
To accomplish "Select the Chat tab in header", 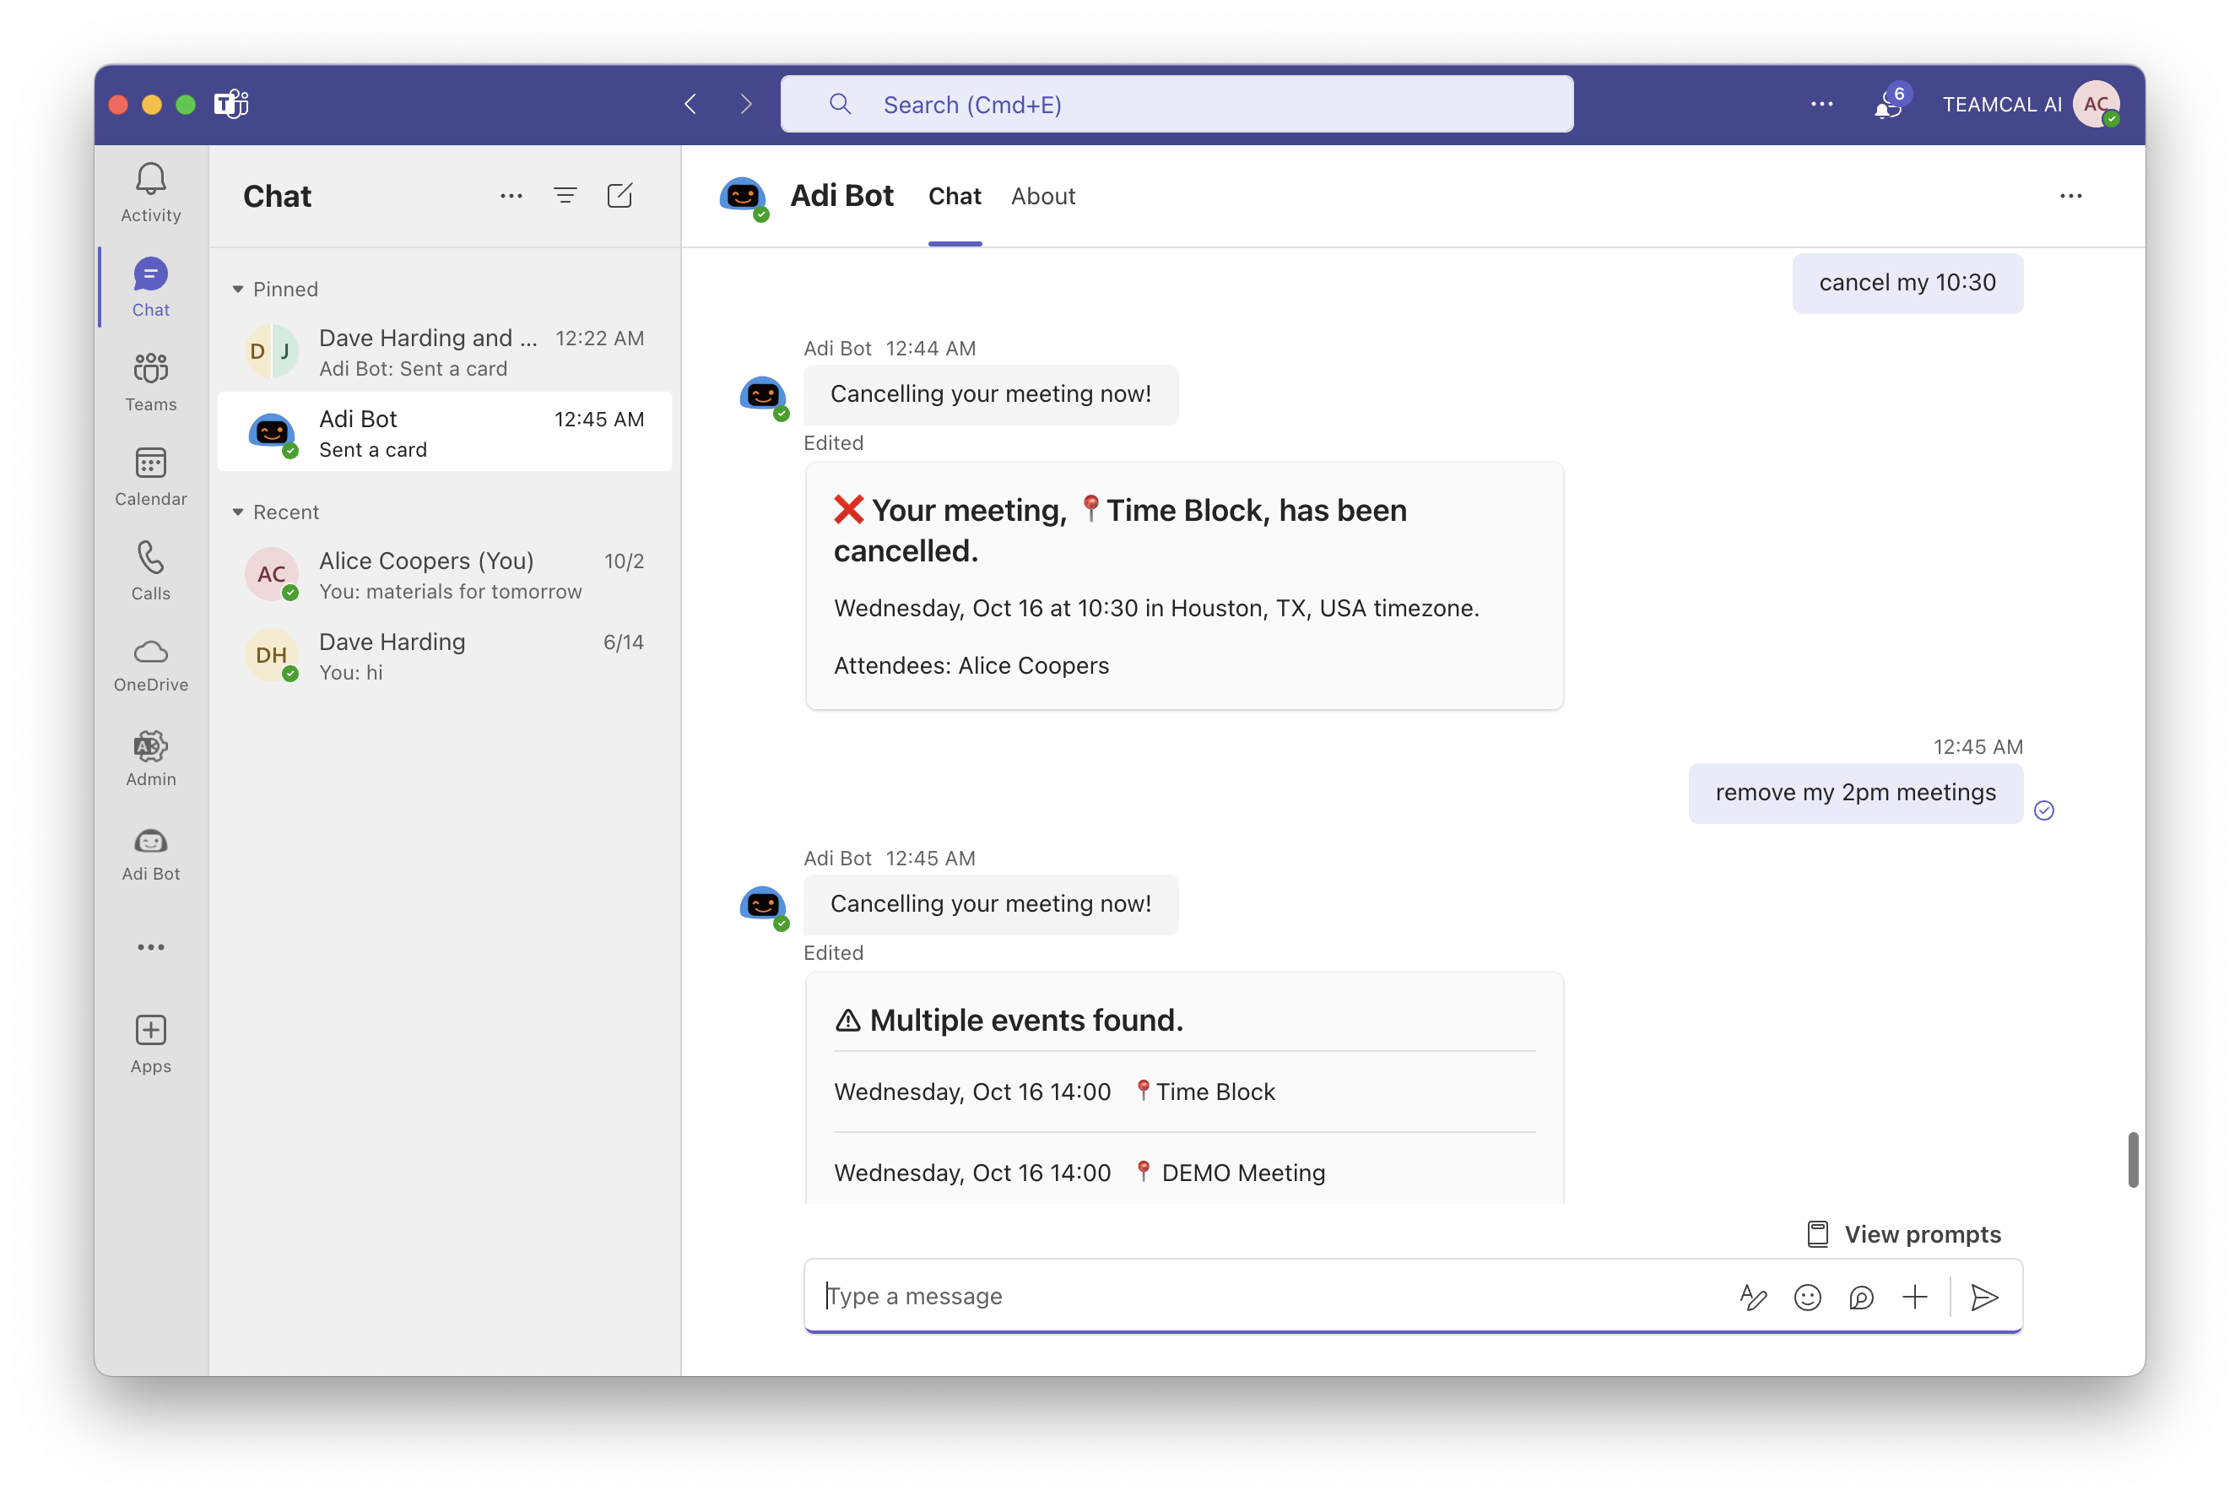I will [954, 196].
